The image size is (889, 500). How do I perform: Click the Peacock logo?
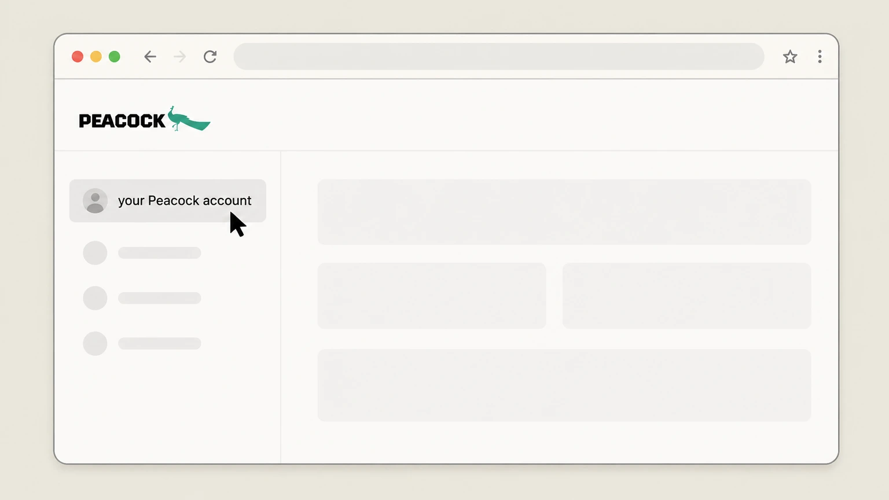(x=145, y=119)
